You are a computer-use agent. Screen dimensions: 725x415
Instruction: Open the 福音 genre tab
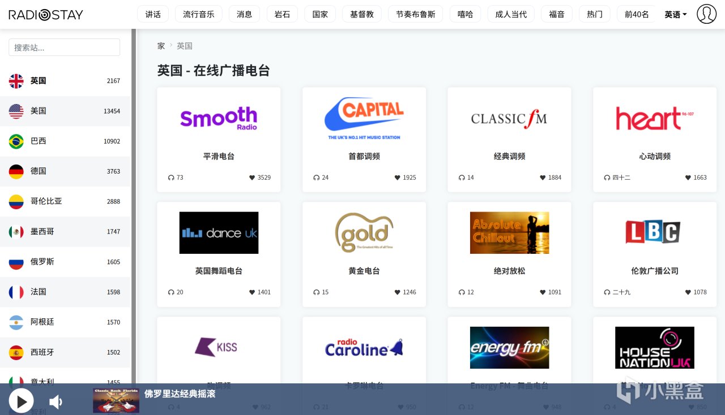tap(557, 14)
